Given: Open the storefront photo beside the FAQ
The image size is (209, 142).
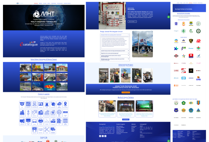Looking at the screenshot, I should pyautogui.click(x=142, y=44).
